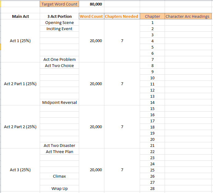Select the Chapter column header cell
213x193 pixels.
[x=152, y=17]
